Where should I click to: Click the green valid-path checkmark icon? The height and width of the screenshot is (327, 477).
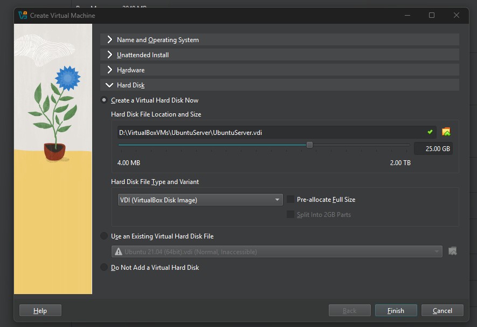pos(430,132)
